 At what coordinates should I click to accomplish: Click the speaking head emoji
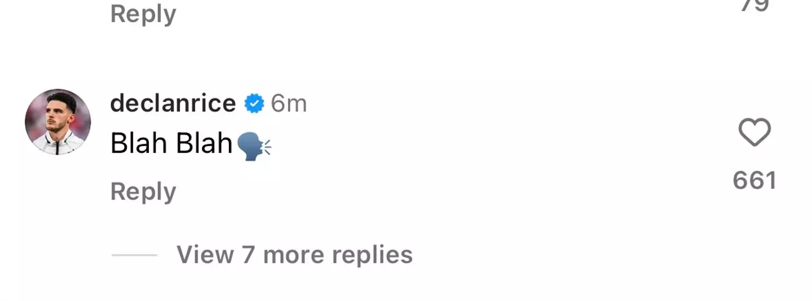point(254,146)
